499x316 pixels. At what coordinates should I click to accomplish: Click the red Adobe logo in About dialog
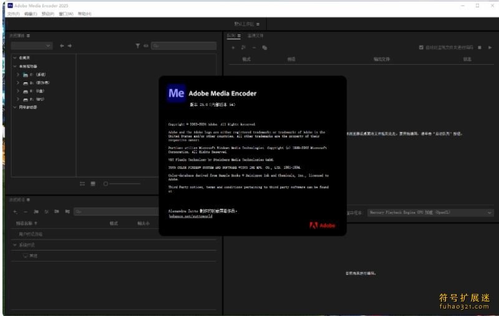[x=322, y=226]
